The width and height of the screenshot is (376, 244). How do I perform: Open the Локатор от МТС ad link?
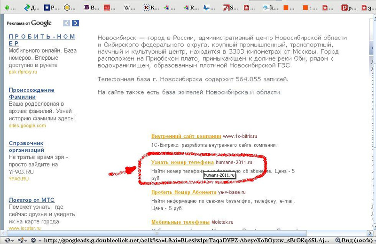coord(31,200)
